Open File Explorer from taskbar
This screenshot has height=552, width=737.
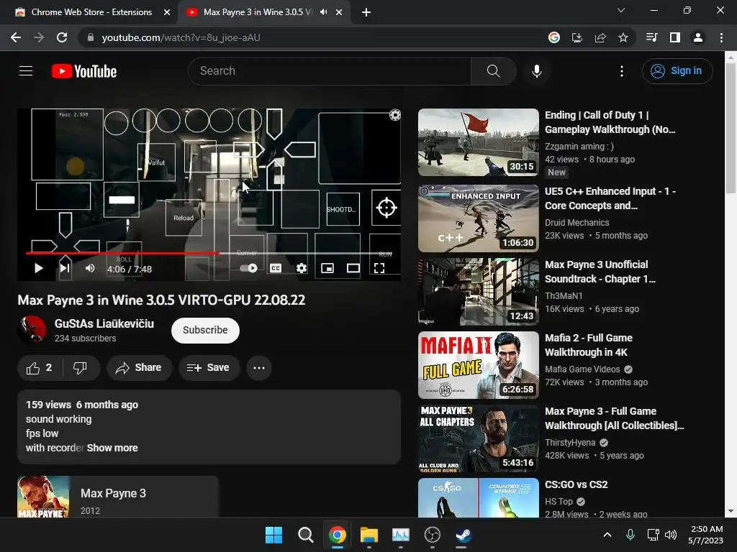click(369, 535)
